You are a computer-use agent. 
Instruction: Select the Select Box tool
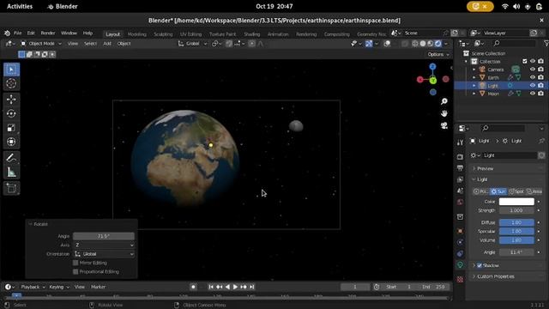11,70
